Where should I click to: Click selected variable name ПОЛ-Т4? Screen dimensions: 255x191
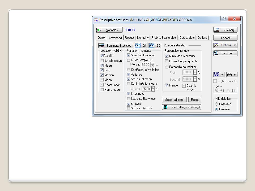point(130,30)
